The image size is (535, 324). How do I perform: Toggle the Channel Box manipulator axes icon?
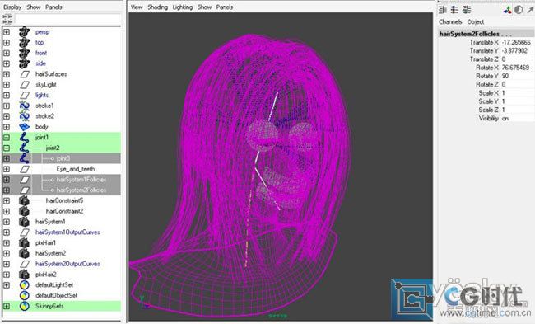point(507,10)
